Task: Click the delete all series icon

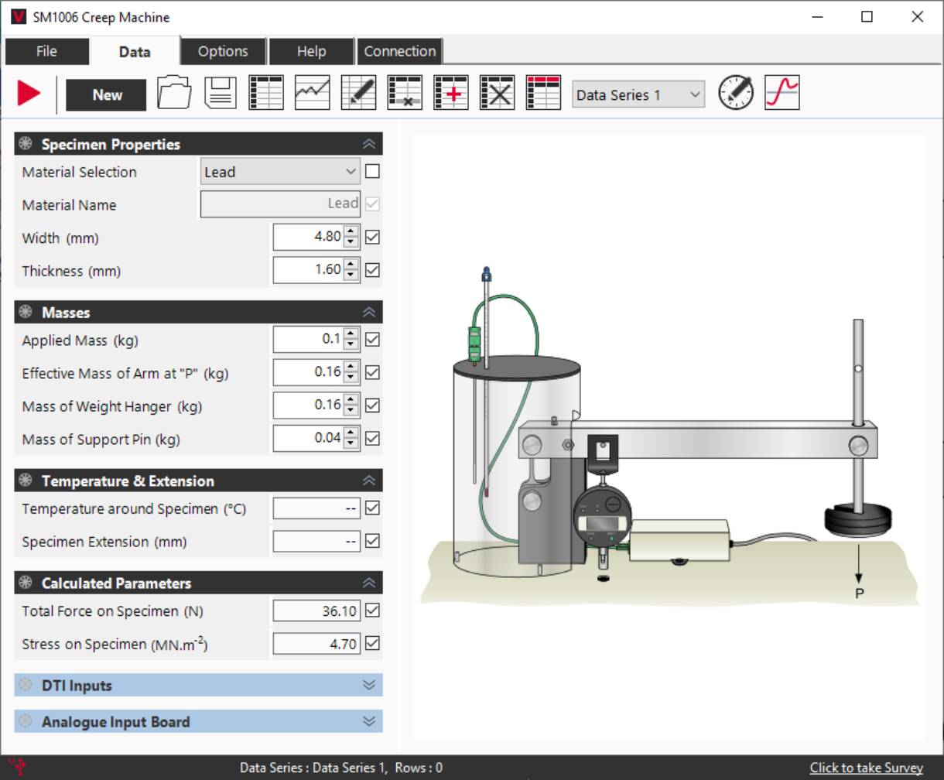Action: pos(497,92)
